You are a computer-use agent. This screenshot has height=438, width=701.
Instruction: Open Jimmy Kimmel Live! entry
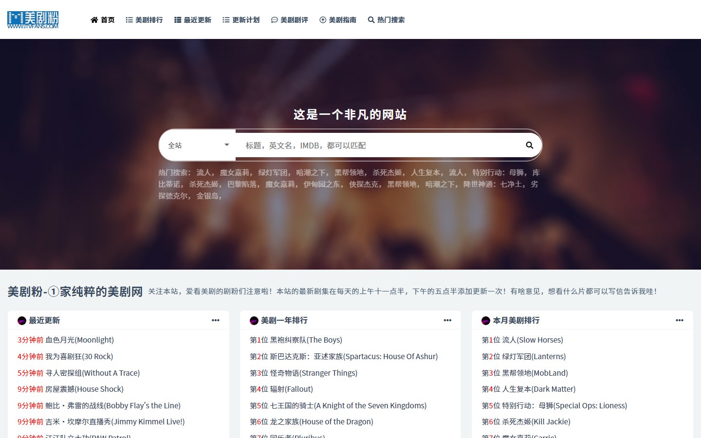(115, 422)
